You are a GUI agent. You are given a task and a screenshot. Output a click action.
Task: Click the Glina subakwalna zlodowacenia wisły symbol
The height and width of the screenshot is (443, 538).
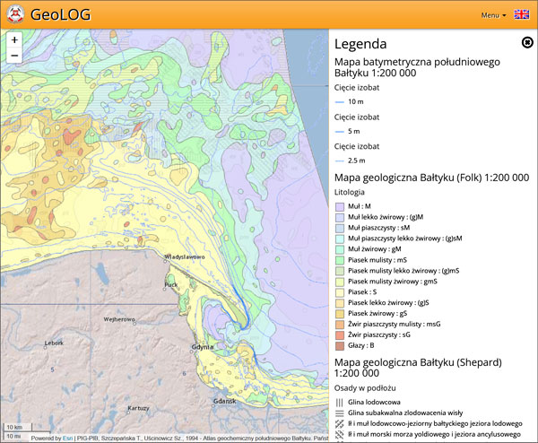pyautogui.click(x=339, y=413)
